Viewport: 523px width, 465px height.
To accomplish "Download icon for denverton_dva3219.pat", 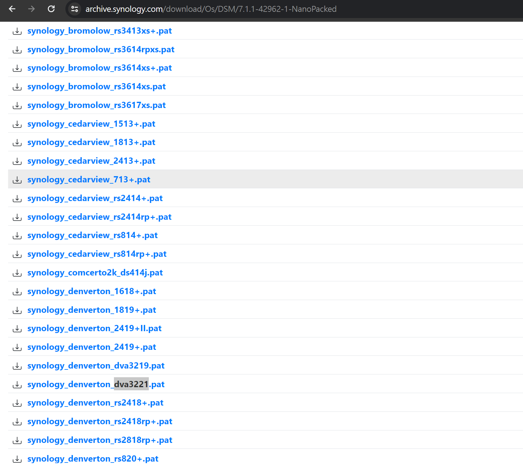I will [x=17, y=366].
